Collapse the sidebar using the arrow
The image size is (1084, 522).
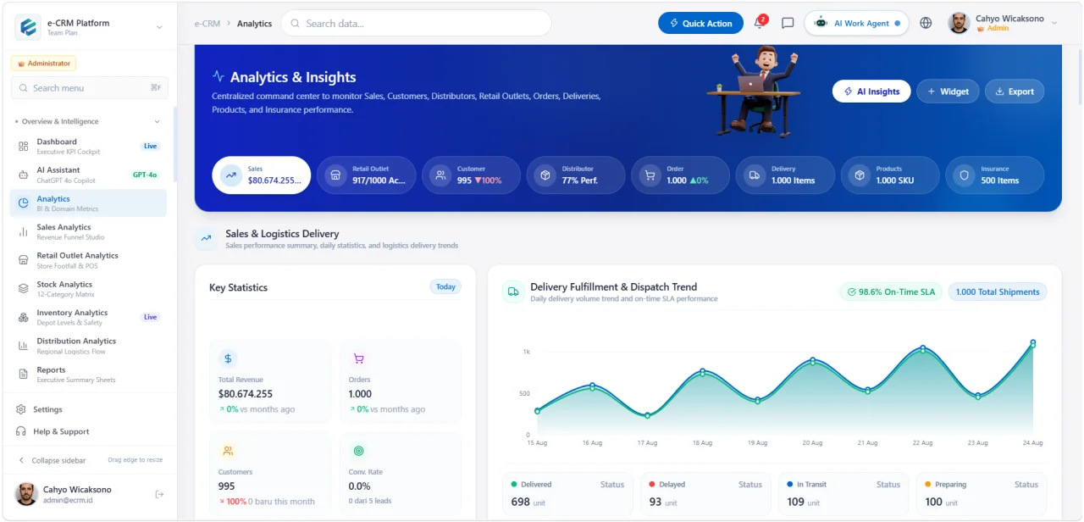(21, 460)
